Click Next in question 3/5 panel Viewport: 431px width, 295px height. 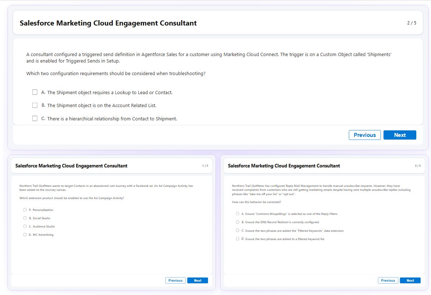click(410, 281)
